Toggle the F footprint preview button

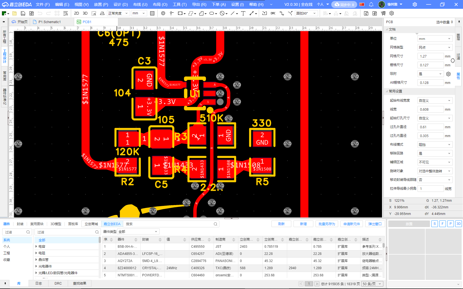pyautogui.click(x=443, y=224)
